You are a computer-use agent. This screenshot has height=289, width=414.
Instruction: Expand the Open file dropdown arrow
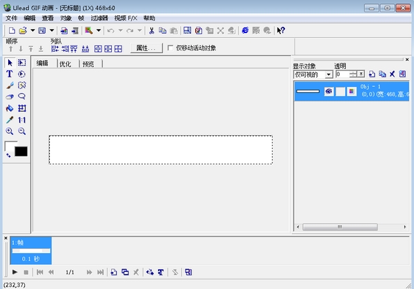(32, 30)
